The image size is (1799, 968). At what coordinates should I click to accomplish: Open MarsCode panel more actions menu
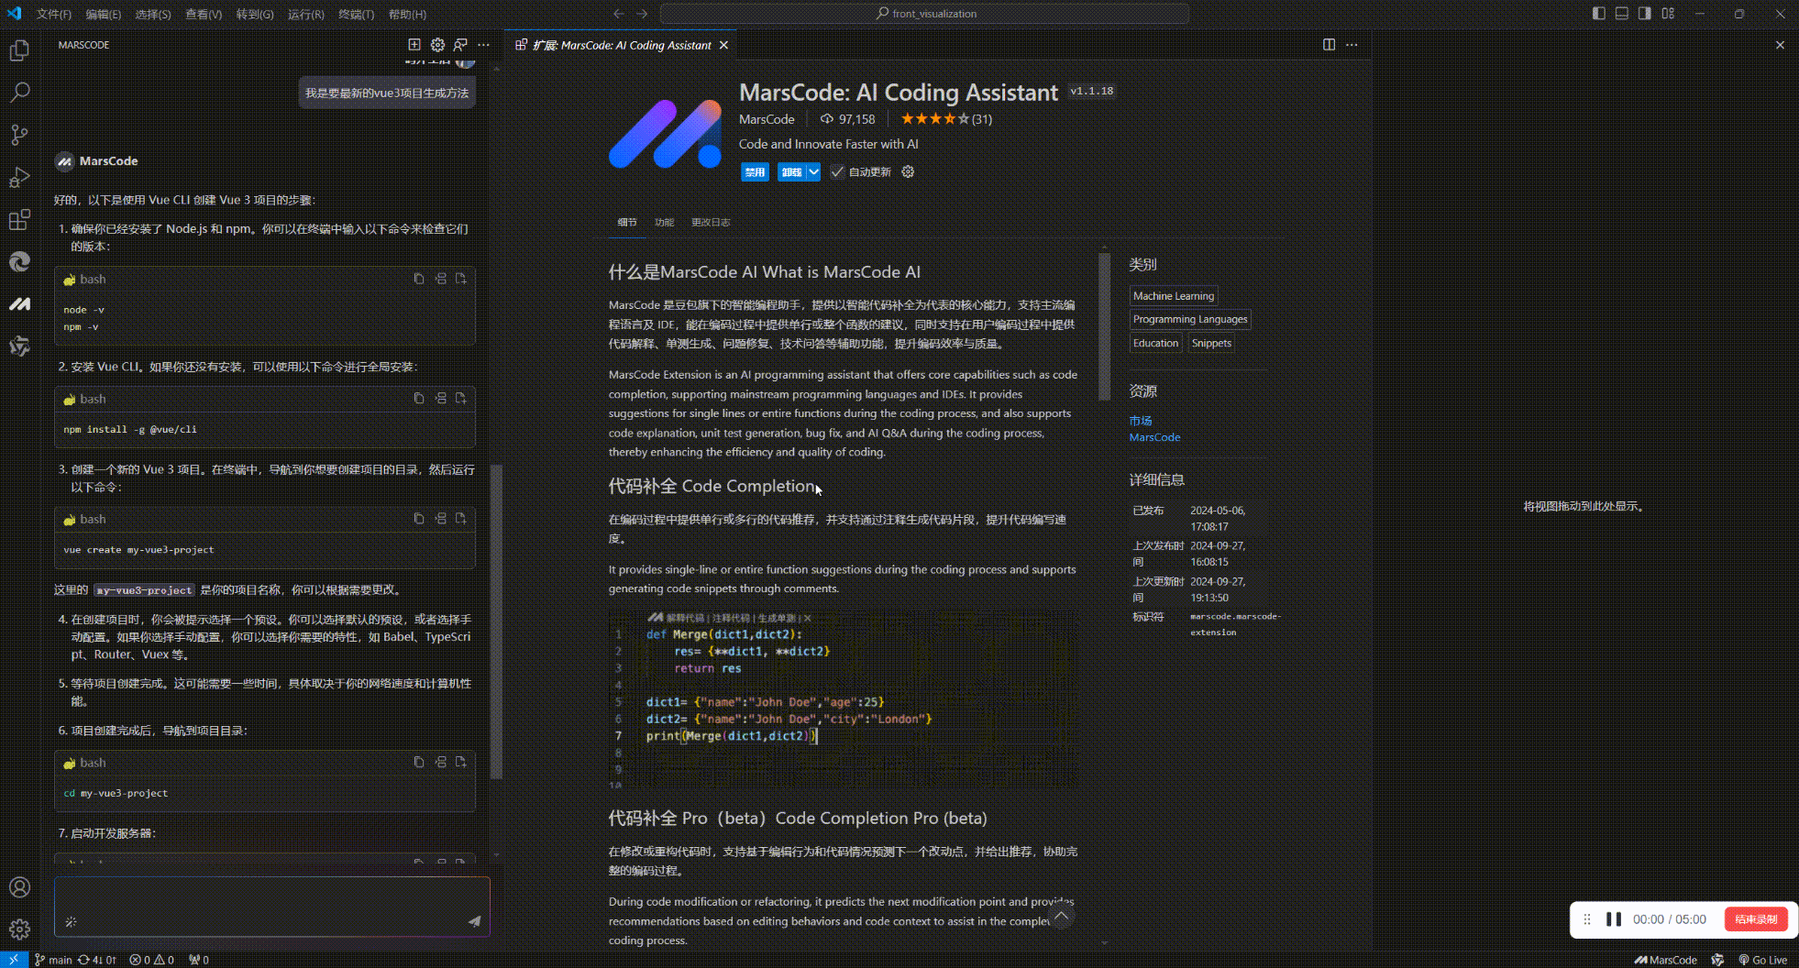point(483,45)
